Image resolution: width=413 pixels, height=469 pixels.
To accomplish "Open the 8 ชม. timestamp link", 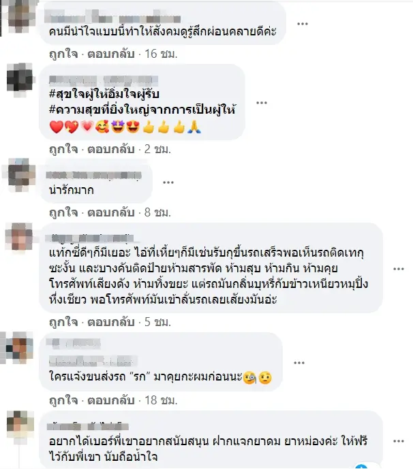I will 157,212.
